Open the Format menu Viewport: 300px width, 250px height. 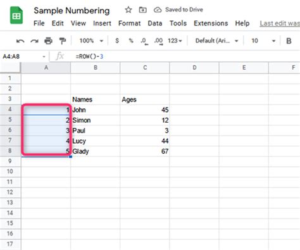(129, 23)
